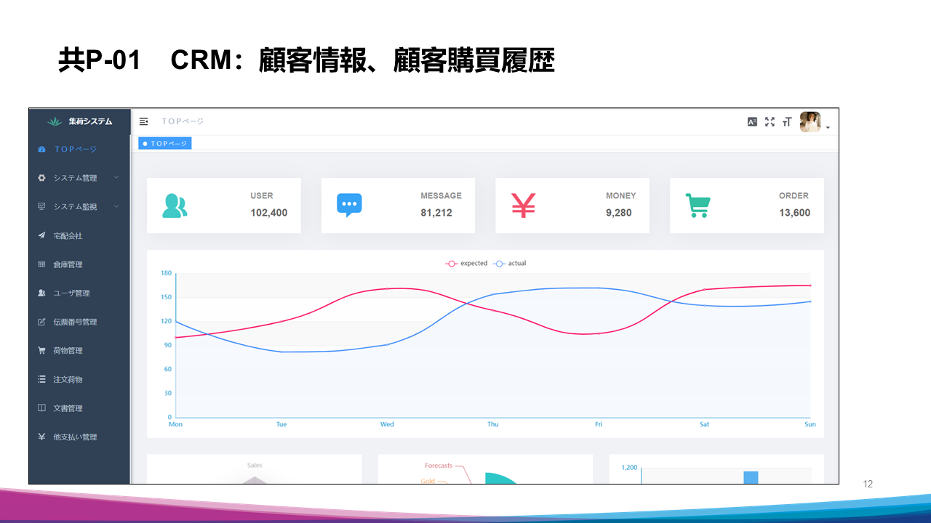Click the TOPページ breadcrumb in header
931x523 pixels.
tap(183, 121)
